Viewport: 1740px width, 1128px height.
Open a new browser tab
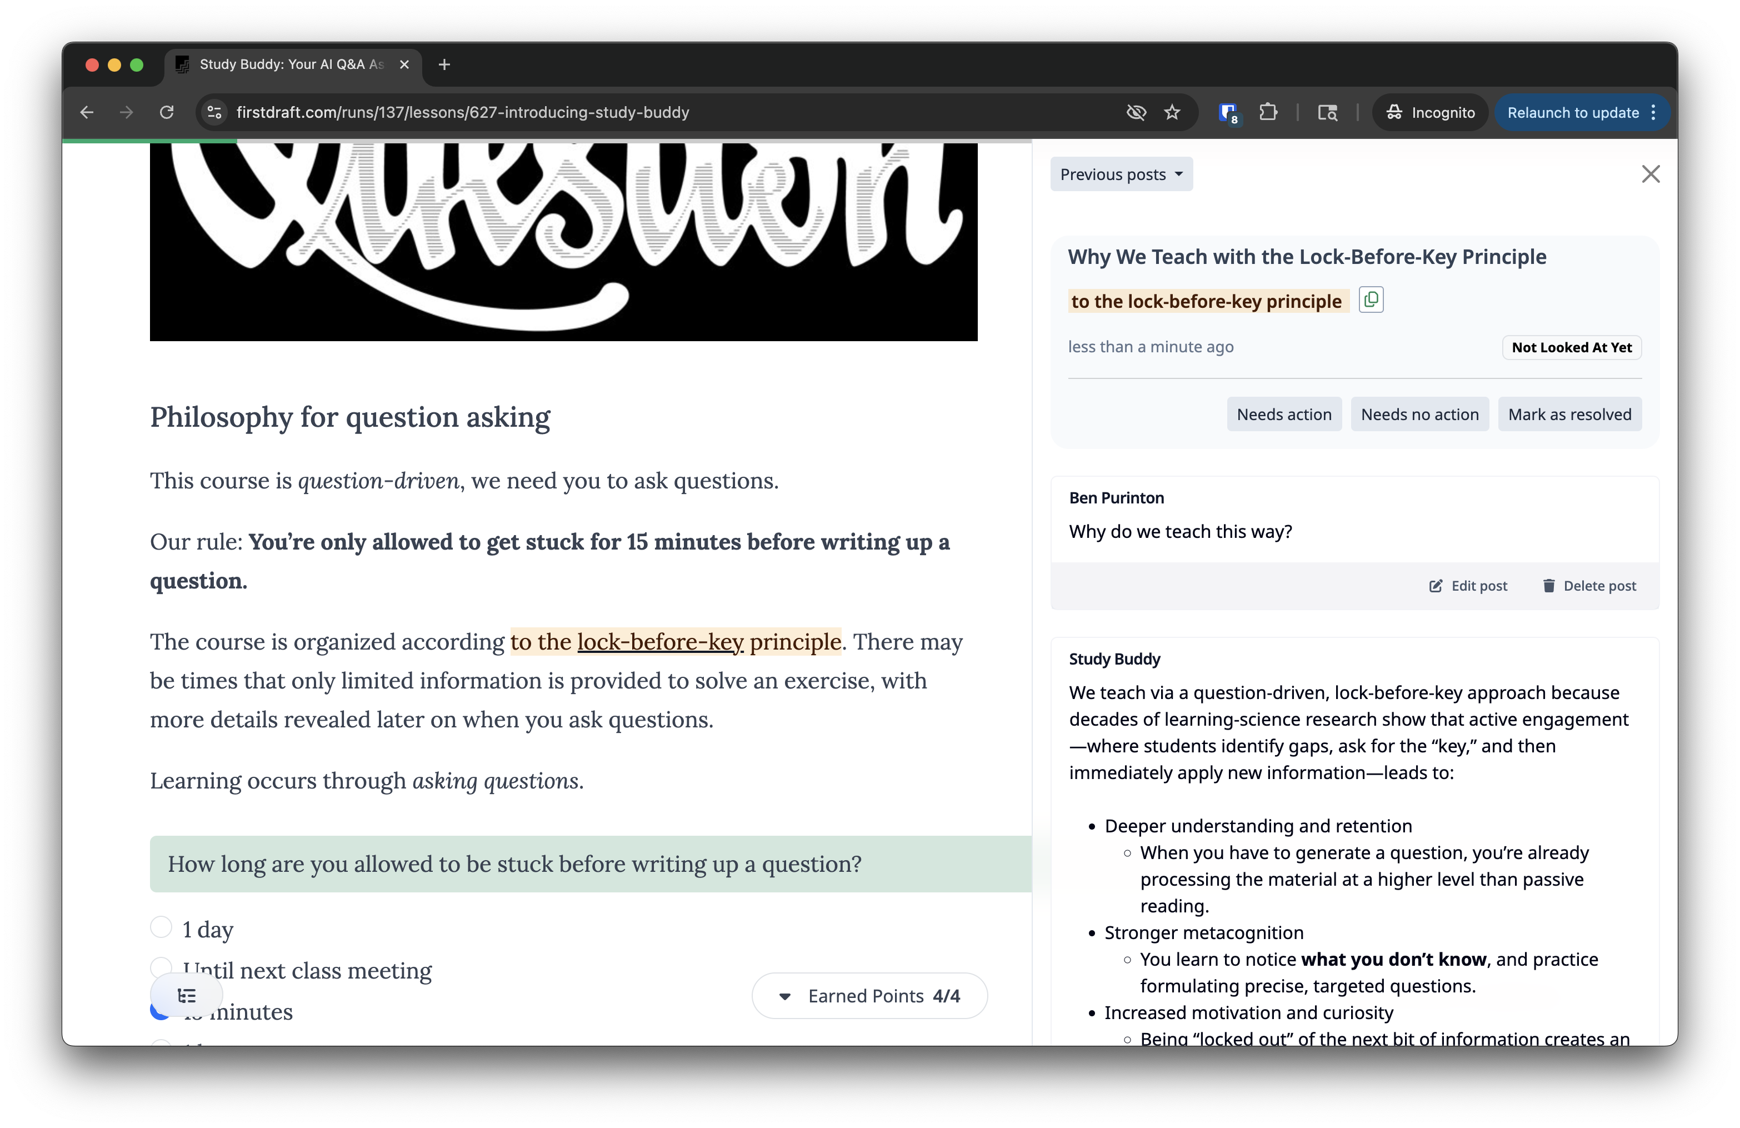pos(444,64)
